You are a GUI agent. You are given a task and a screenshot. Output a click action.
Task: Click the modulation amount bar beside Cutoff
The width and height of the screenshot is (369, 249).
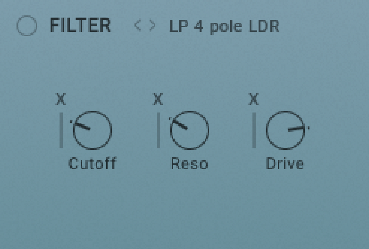(x=61, y=130)
